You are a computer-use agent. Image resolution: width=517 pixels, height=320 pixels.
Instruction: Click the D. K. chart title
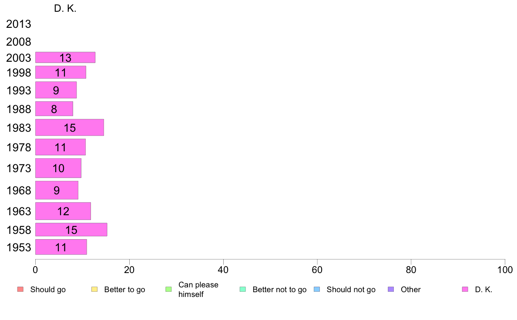pyautogui.click(x=65, y=9)
